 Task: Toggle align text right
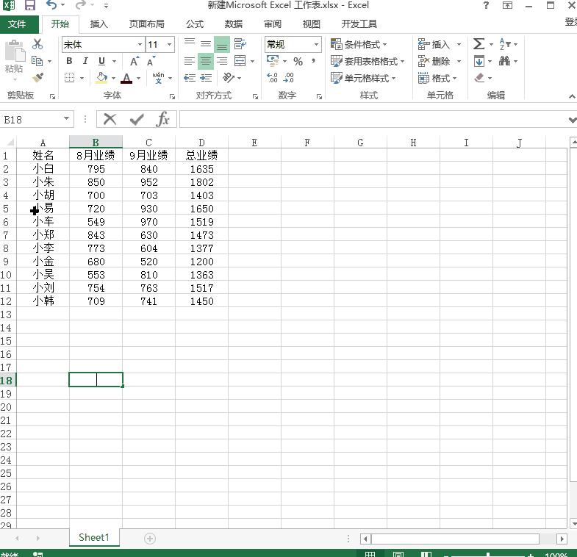pos(222,61)
